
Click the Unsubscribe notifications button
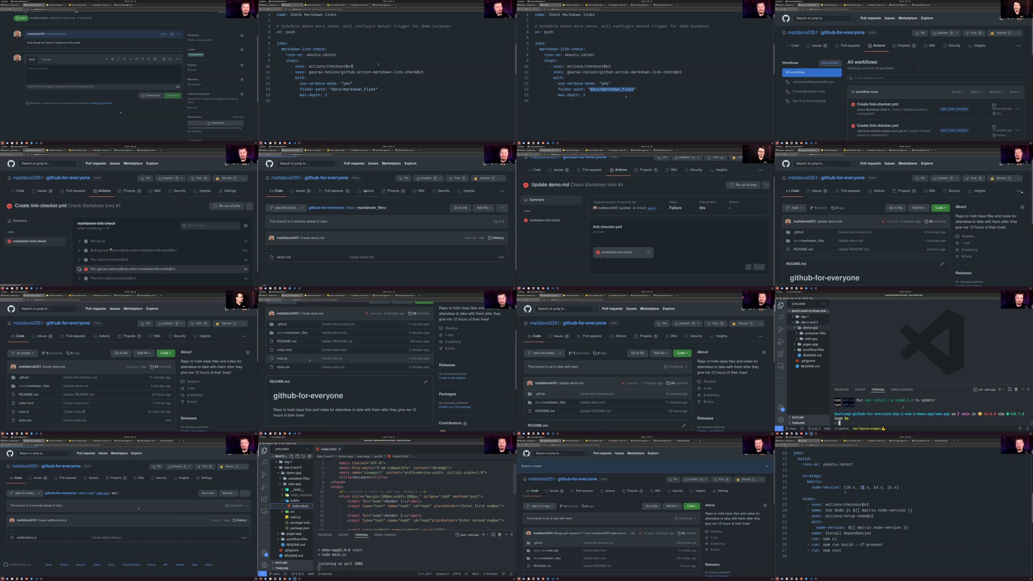click(x=215, y=123)
